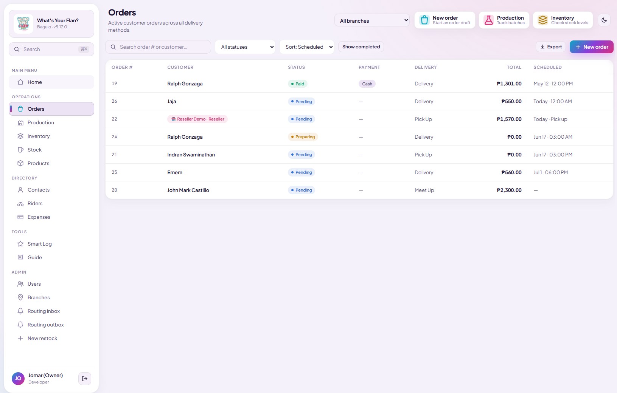Open order 26 for customer Jaja
The image size is (617, 393).
[x=359, y=101]
